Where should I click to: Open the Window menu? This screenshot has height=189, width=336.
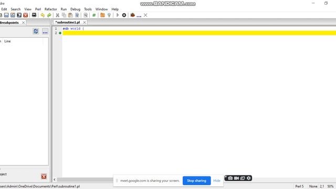pyautogui.click(x=101, y=9)
